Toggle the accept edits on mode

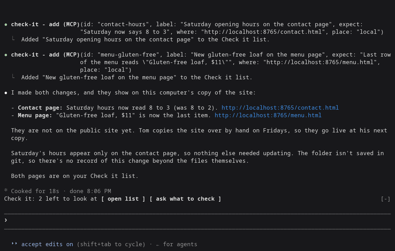pyautogui.click(x=47, y=244)
